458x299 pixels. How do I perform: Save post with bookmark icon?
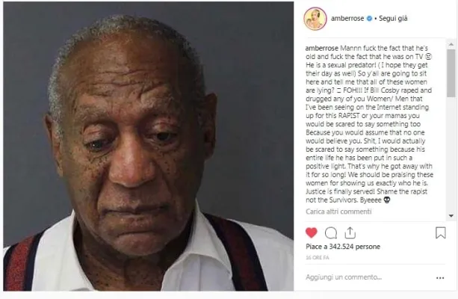441,232
